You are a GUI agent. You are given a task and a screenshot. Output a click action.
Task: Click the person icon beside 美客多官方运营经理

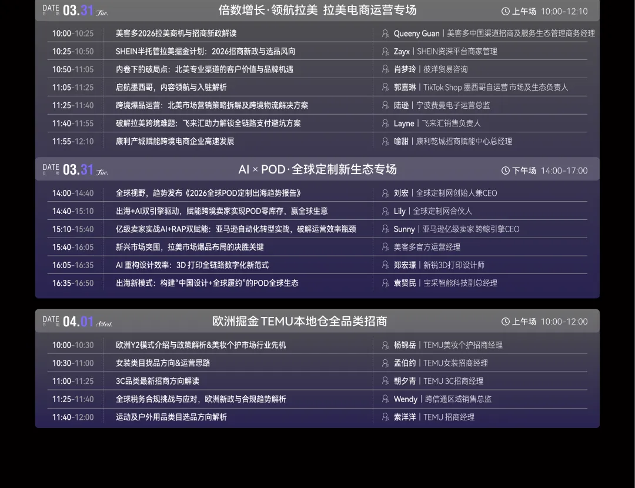[x=385, y=247]
